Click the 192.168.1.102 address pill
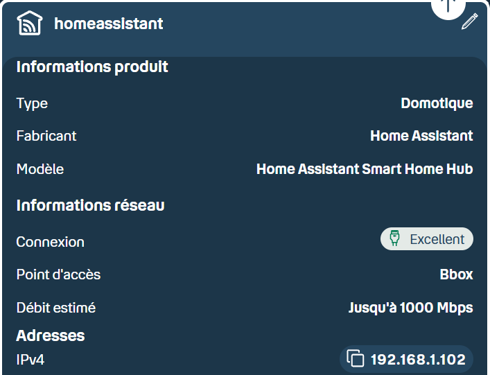Viewport: 490px width, 375px height. pos(407,359)
